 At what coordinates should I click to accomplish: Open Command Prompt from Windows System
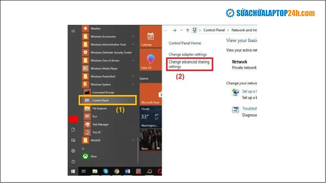pos(103,93)
